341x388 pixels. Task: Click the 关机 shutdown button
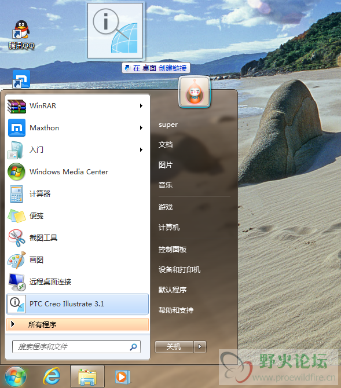(174, 347)
